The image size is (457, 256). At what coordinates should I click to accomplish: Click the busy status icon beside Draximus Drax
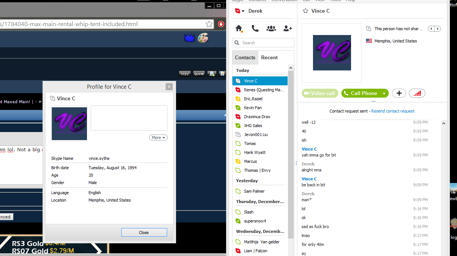tap(238, 117)
